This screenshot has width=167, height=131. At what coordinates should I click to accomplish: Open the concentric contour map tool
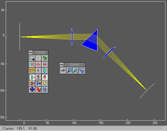(45, 90)
